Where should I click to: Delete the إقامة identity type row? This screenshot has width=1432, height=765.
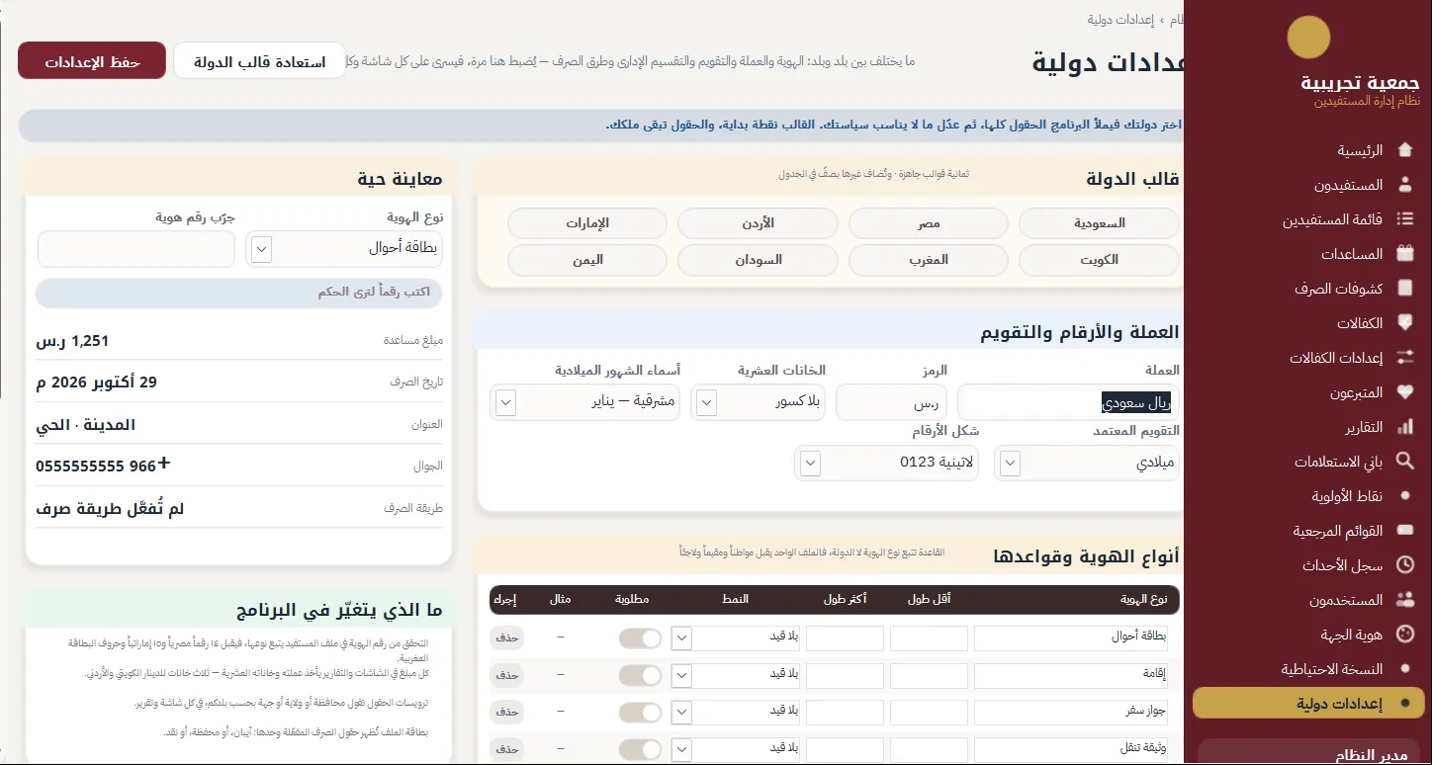pos(506,675)
